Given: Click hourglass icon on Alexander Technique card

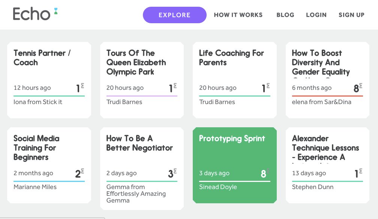Looking at the screenshot, I should [x=361, y=171].
